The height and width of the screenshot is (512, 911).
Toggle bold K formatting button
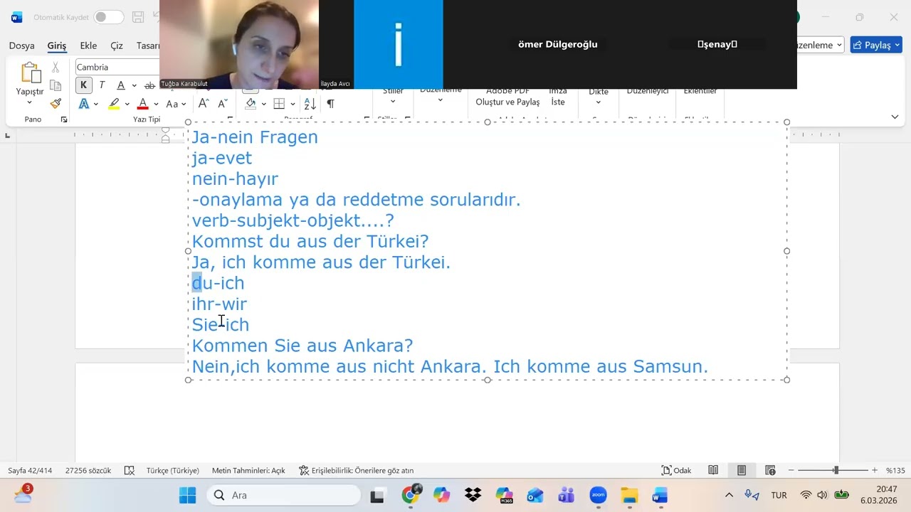(x=83, y=85)
